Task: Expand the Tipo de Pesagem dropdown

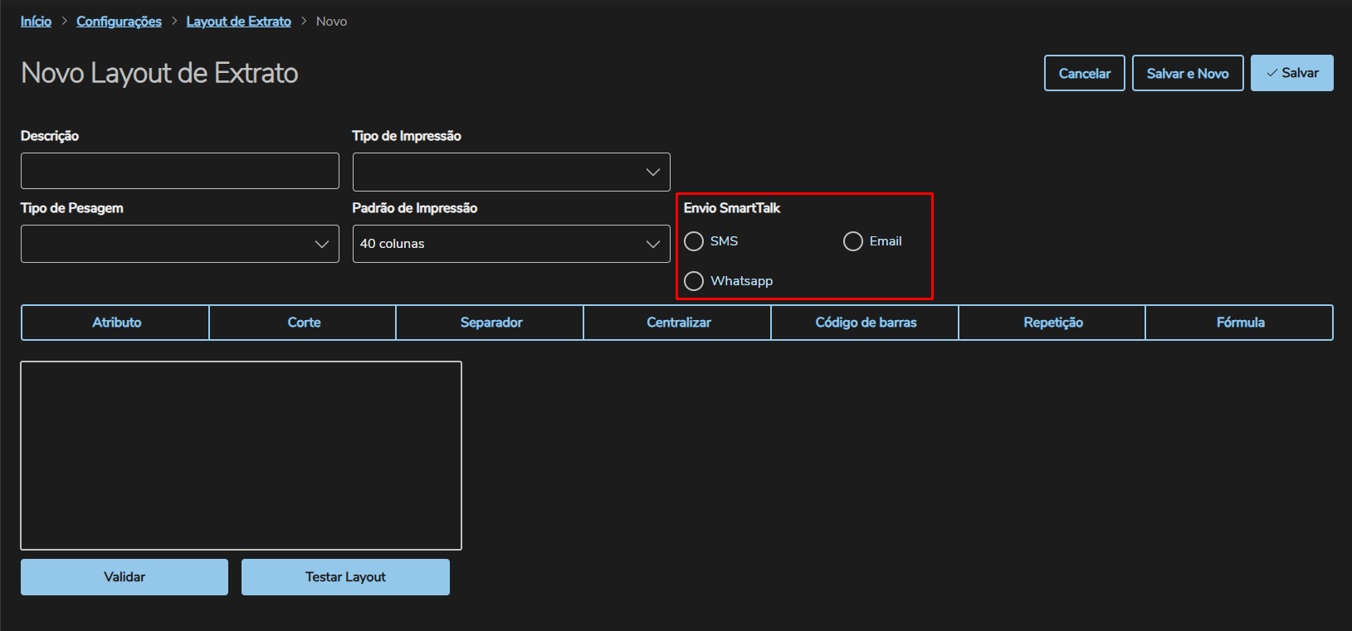Action: tap(179, 244)
